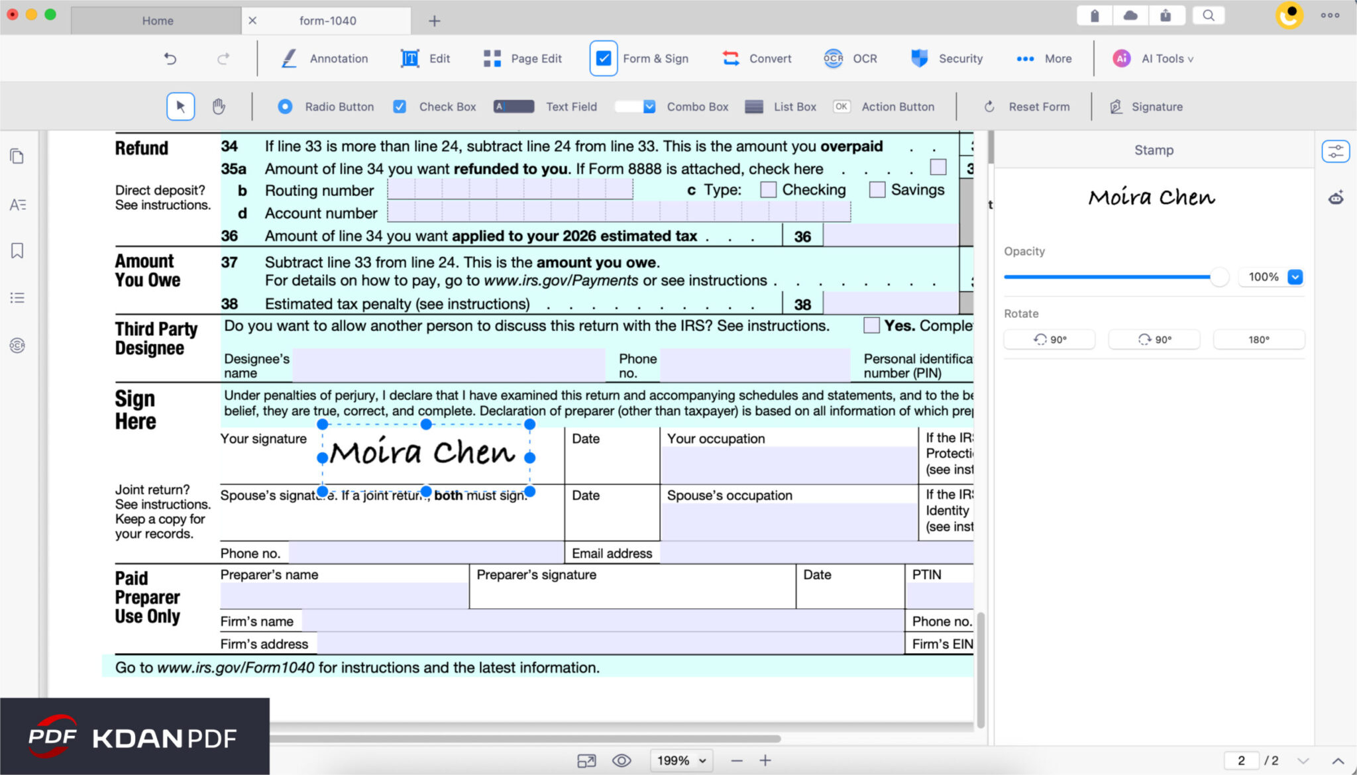This screenshot has height=775, width=1357.
Task: Click the Reset Form button
Action: [x=1026, y=107]
